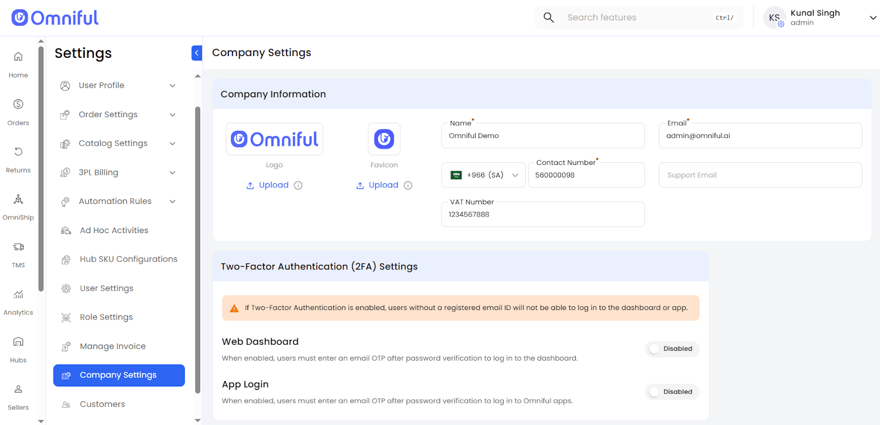Open Analytics from the left rail

[18, 301]
